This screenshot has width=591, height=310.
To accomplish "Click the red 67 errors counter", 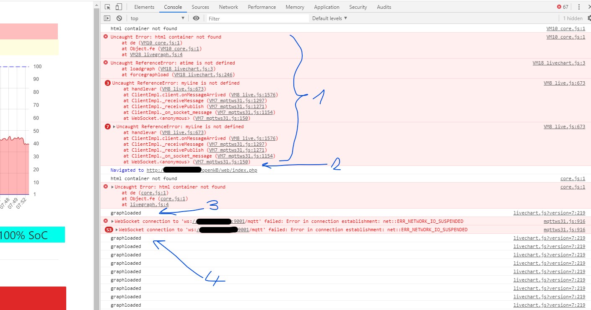I will [x=562, y=7].
